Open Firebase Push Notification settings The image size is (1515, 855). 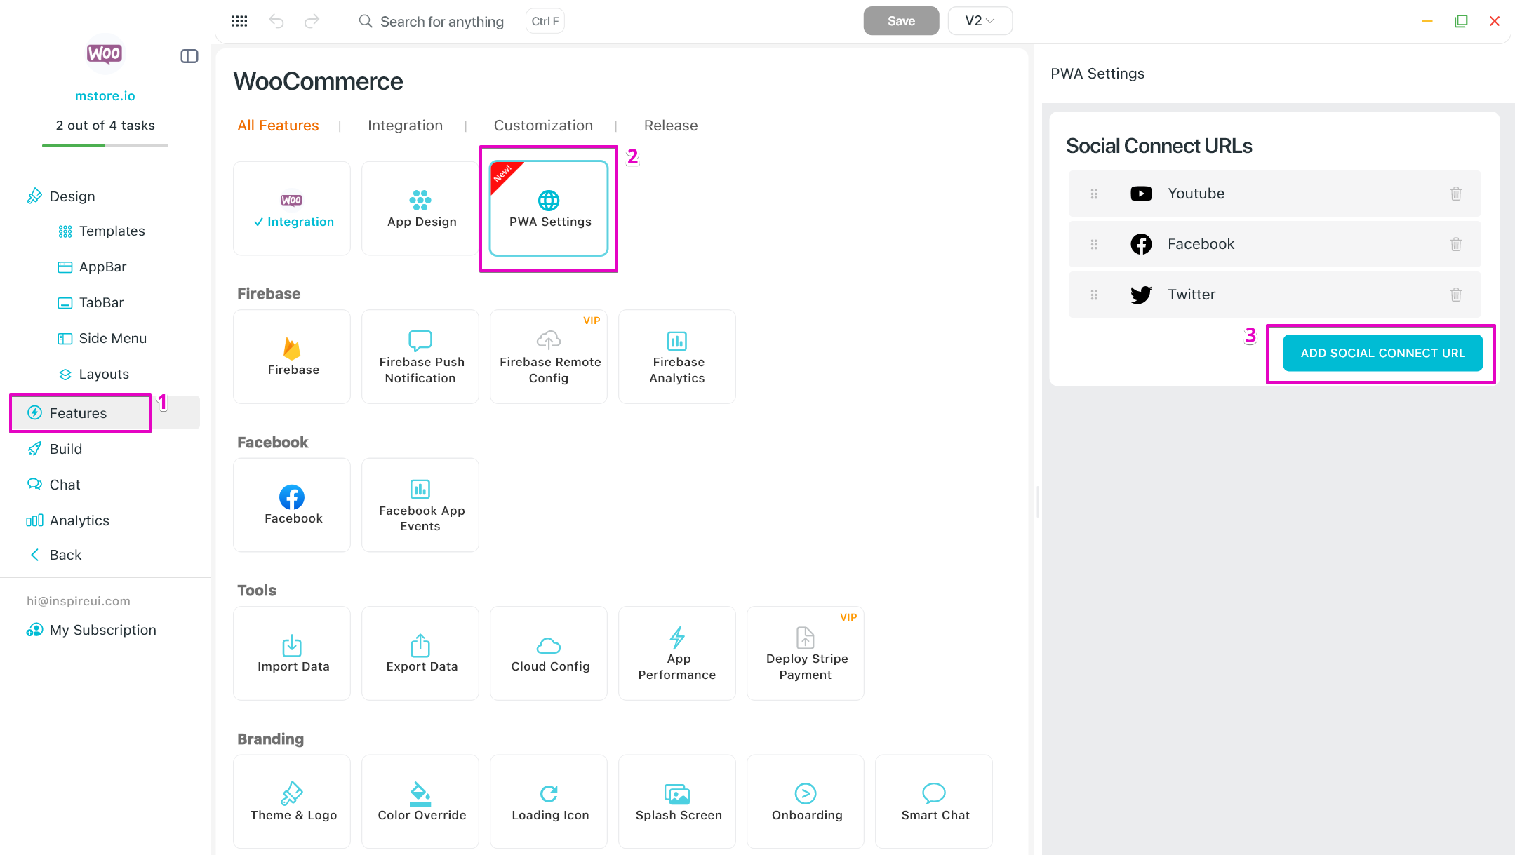click(420, 356)
